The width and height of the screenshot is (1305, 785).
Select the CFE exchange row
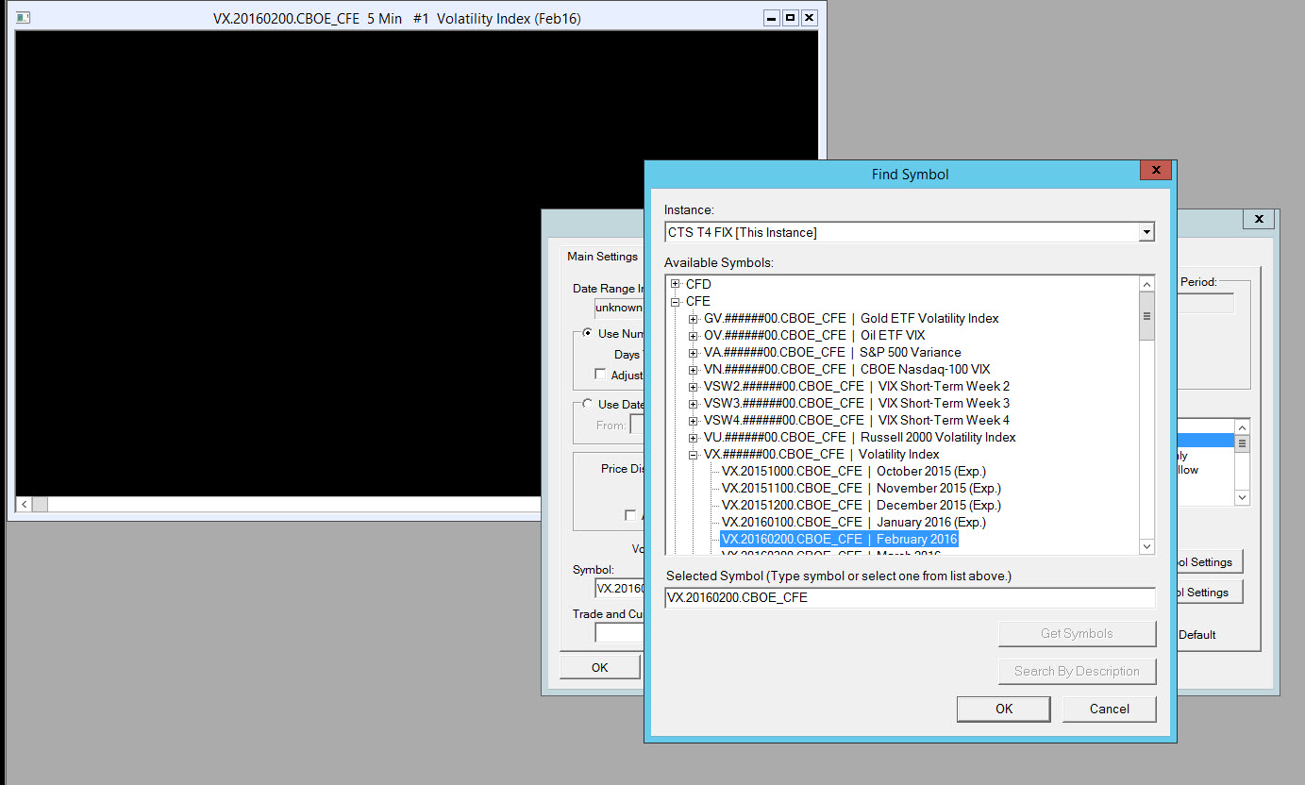[x=698, y=301]
